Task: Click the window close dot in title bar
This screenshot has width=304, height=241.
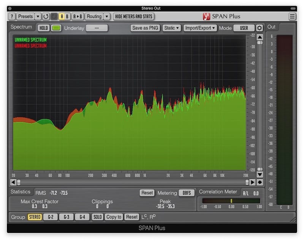Action: (x=10, y=8)
